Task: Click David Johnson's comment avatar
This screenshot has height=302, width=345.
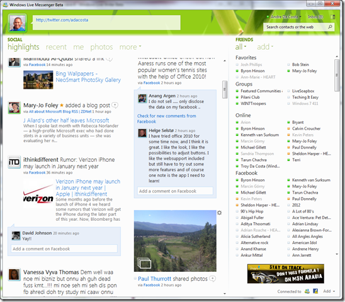Action: point(16,235)
